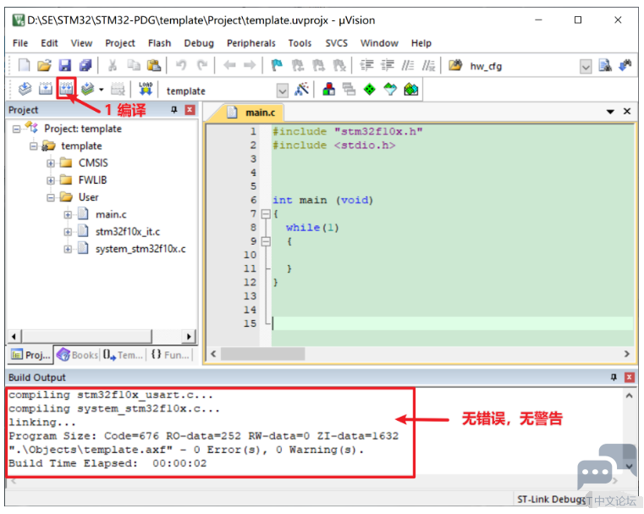Navigate backwards with the left arrow
This screenshot has width=644, height=514.
coord(229,65)
